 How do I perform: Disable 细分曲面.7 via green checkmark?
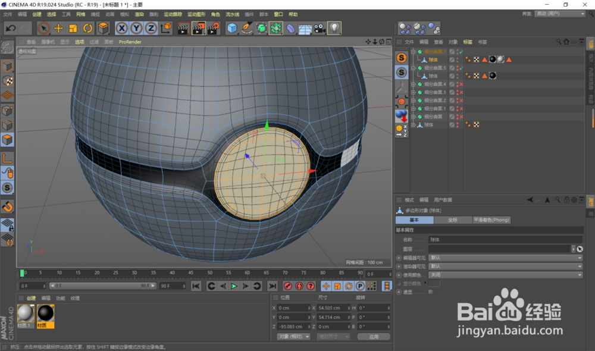tap(462, 52)
